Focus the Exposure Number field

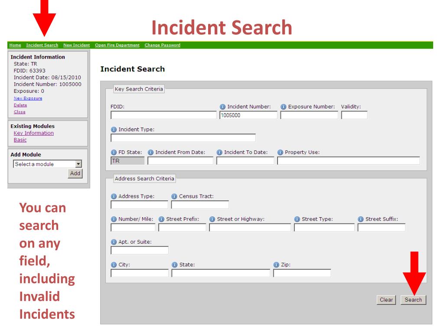(x=309, y=115)
